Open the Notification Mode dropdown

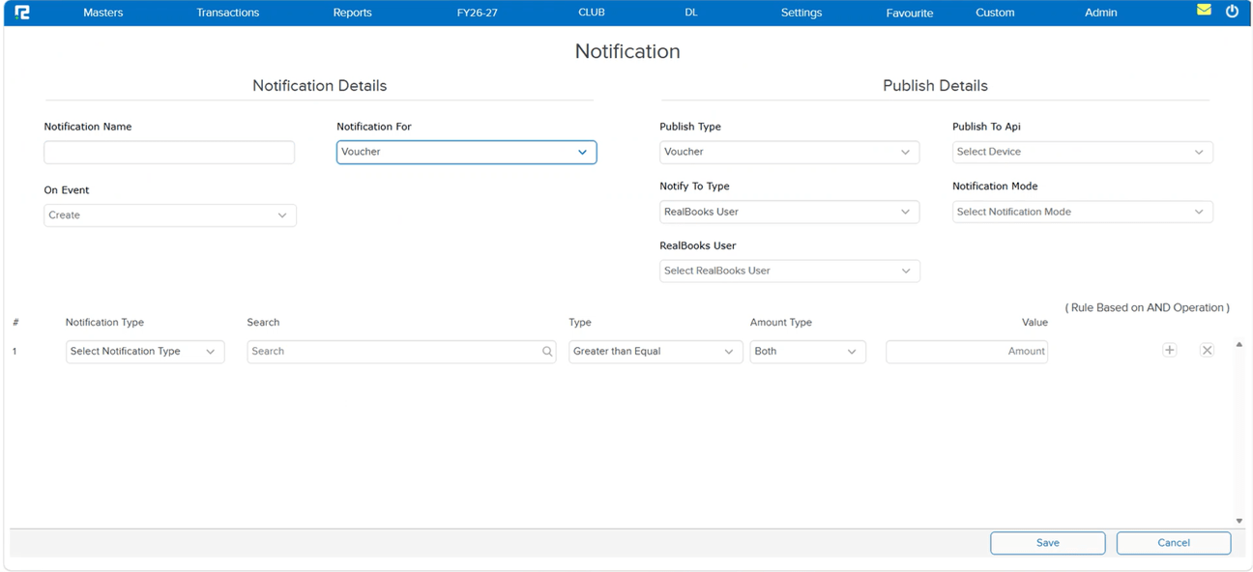[x=1083, y=212]
